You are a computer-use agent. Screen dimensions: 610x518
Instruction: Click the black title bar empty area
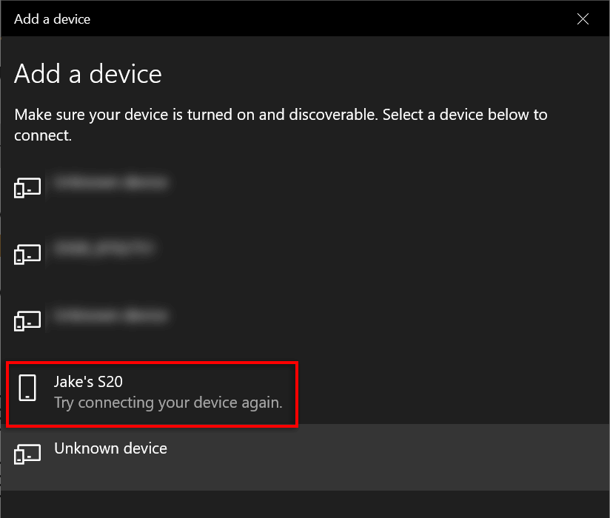pyautogui.click(x=331, y=18)
